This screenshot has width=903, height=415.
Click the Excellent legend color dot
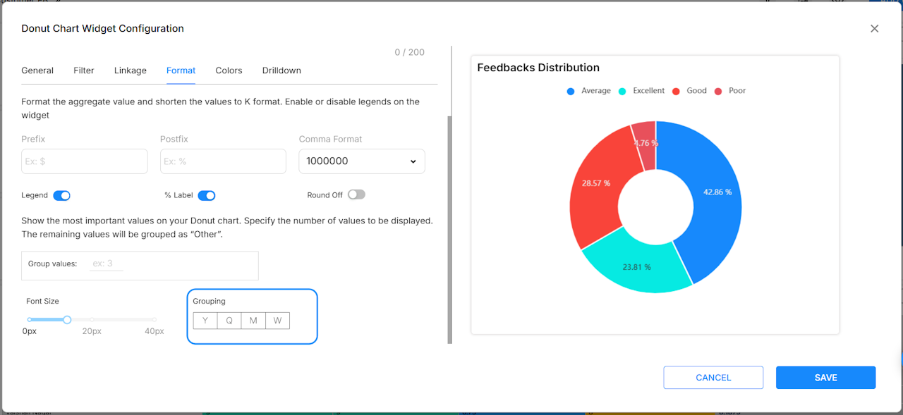pos(622,92)
